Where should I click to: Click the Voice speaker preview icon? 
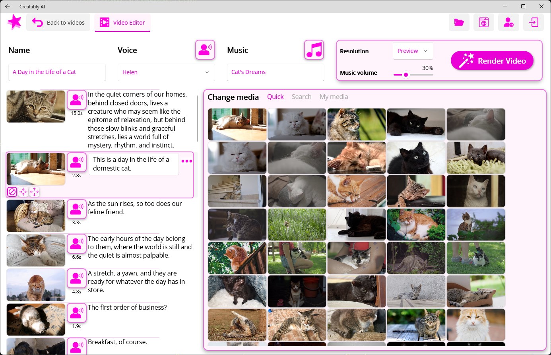click(205, 49)
